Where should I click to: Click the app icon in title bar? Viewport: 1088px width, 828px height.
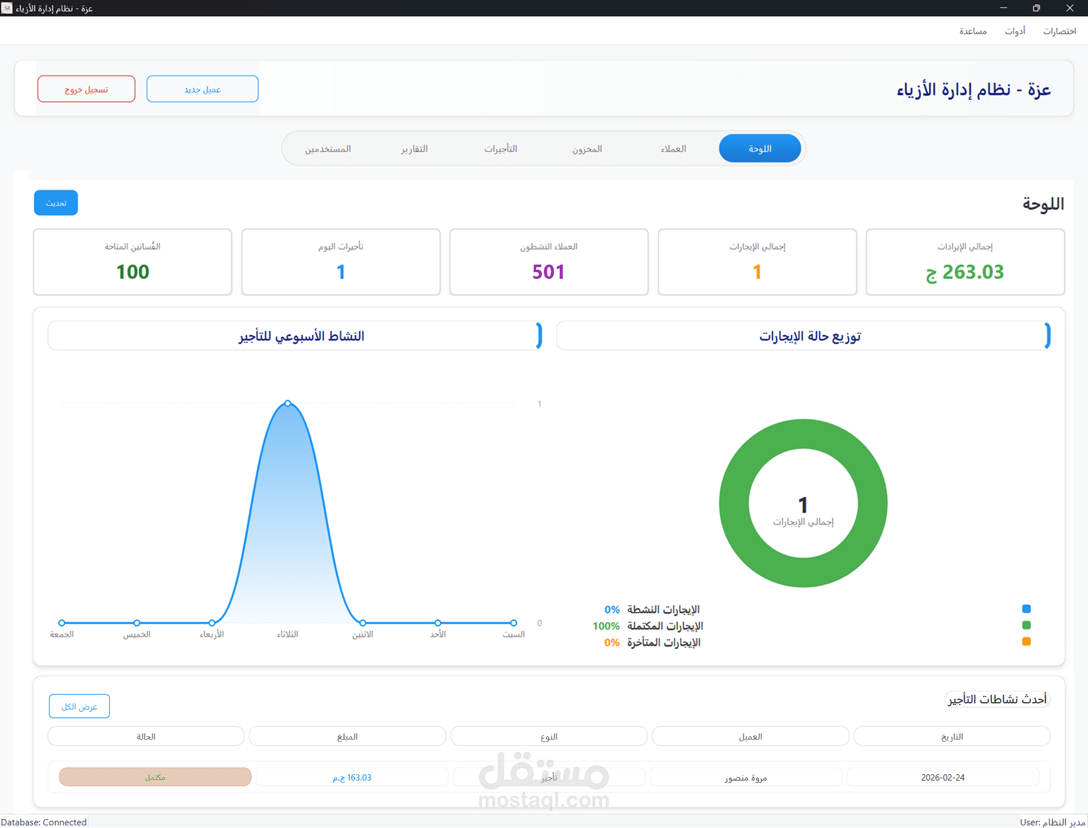[7, 8]
